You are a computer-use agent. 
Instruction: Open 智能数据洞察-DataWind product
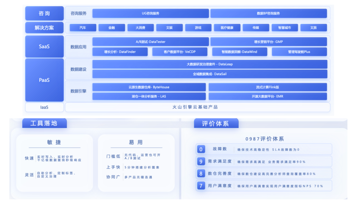240,52
